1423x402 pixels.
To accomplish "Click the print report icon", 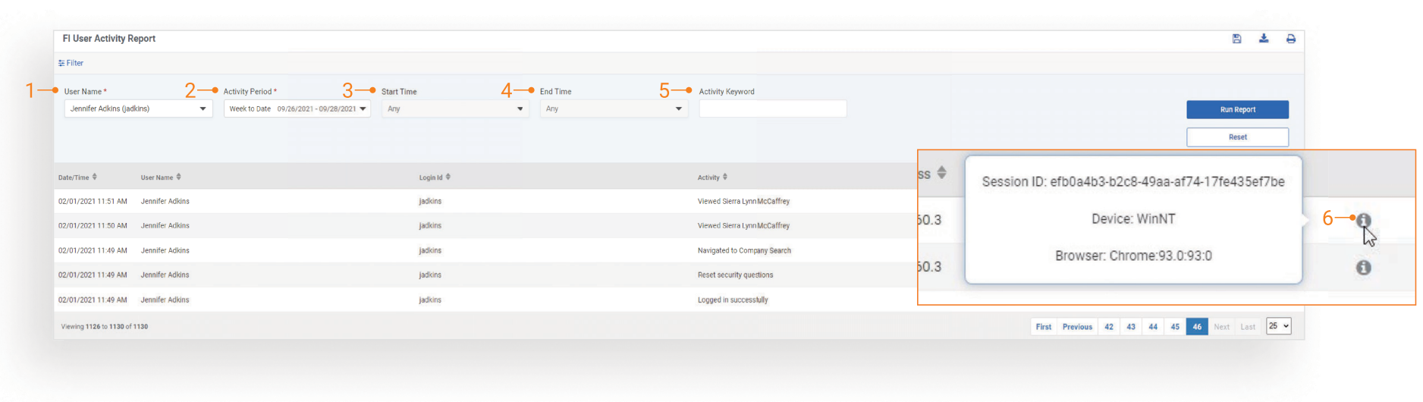I will (1290, 39).
